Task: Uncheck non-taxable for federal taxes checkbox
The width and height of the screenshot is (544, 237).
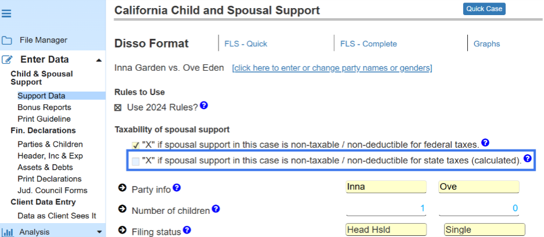Action: (x=135, y=145)
